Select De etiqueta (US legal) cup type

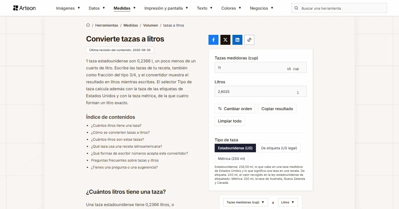point(279,148)
